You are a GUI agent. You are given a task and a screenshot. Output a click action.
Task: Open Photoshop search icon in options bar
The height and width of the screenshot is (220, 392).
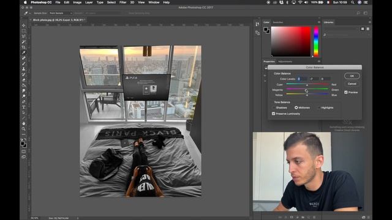(x=358, y=13)
